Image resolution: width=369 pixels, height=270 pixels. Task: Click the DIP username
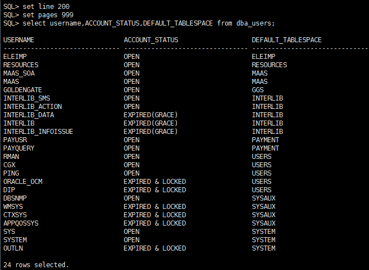(9, 190)
